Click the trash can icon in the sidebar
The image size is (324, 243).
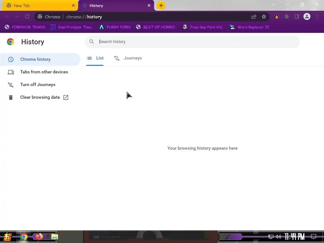pyautogui.click(x=11, y=97)
